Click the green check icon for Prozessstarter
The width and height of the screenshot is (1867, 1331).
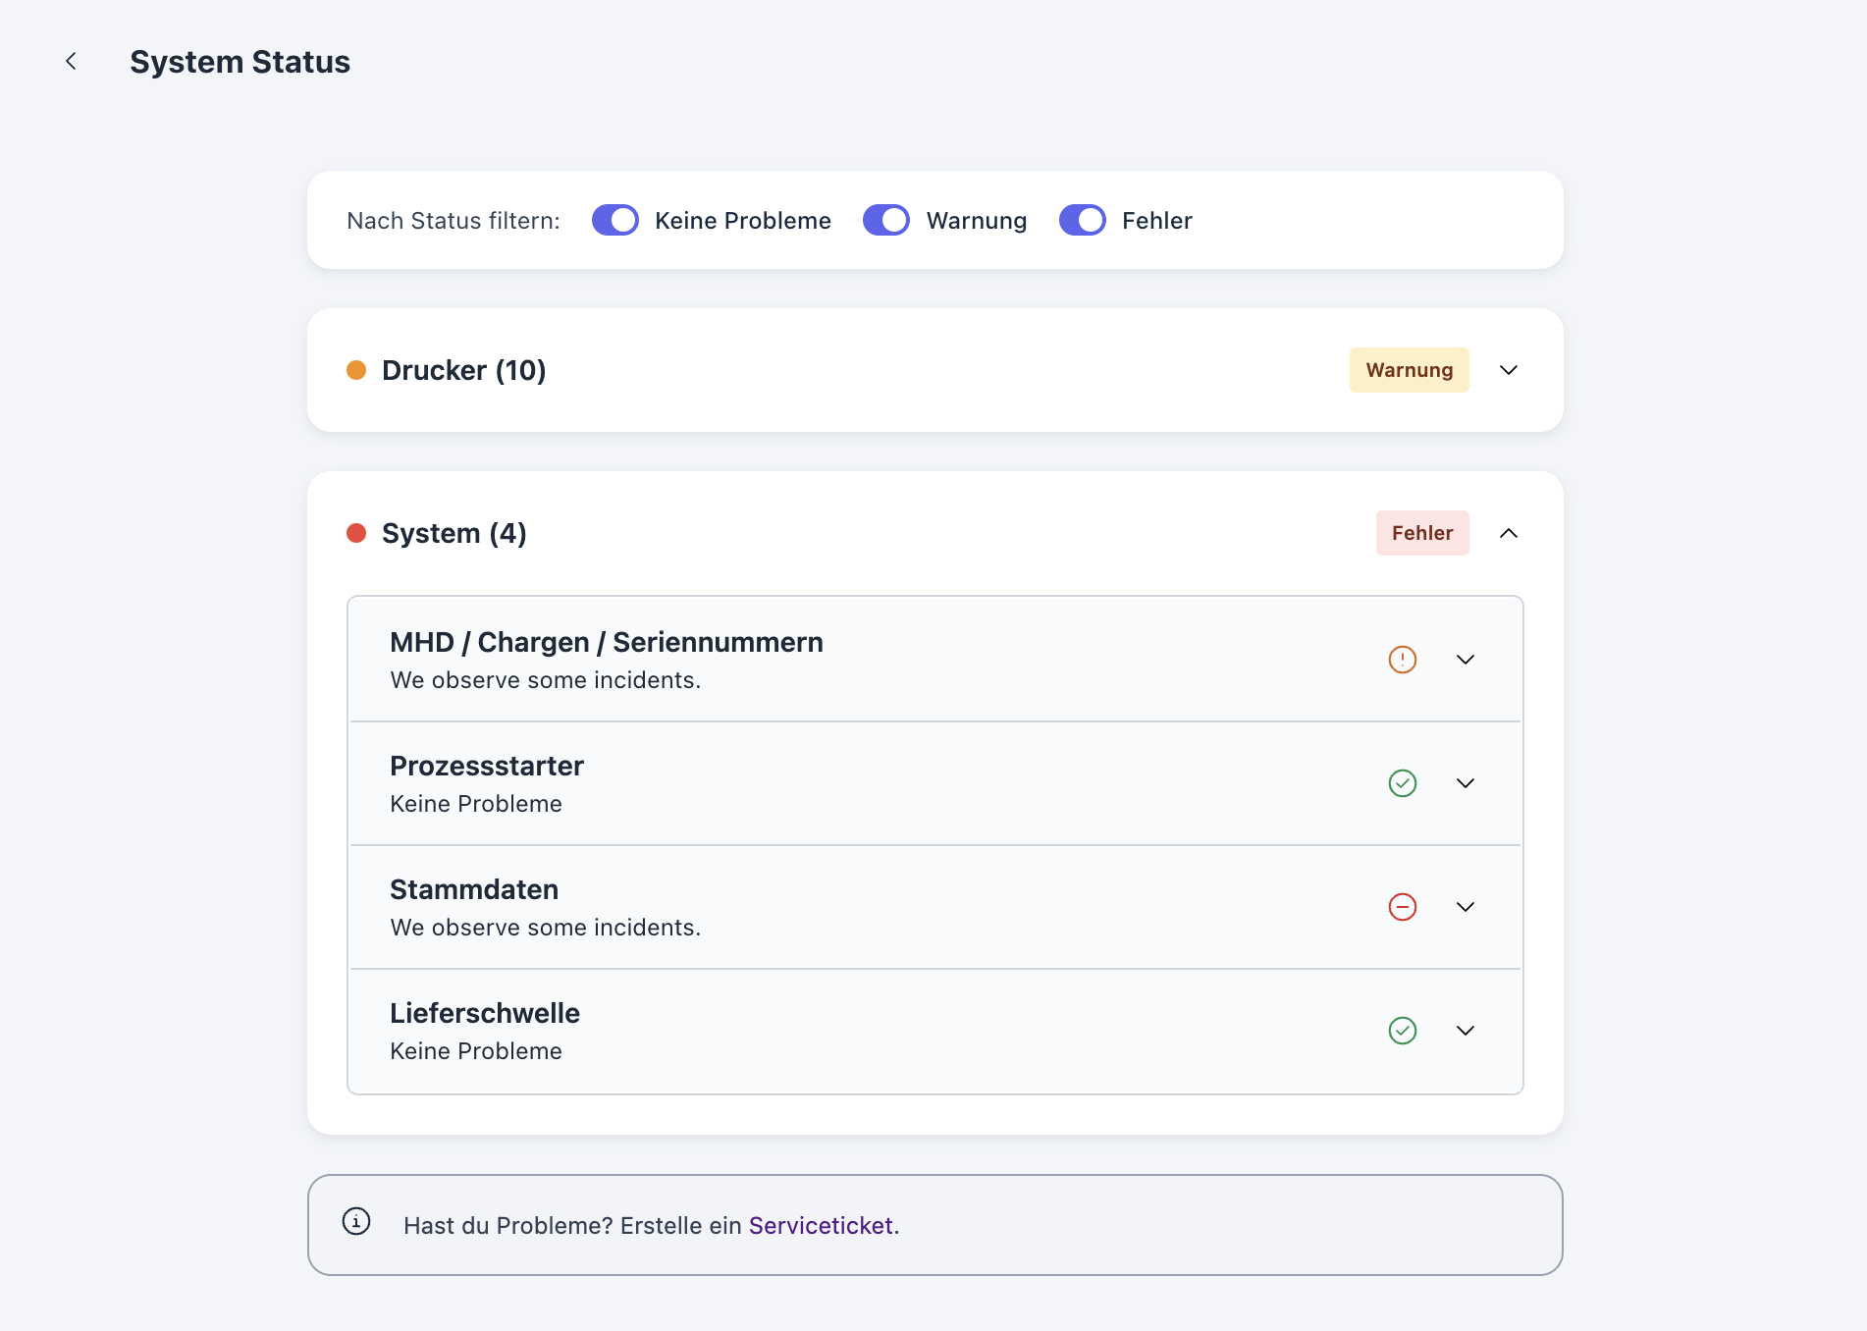(1403, 782)
